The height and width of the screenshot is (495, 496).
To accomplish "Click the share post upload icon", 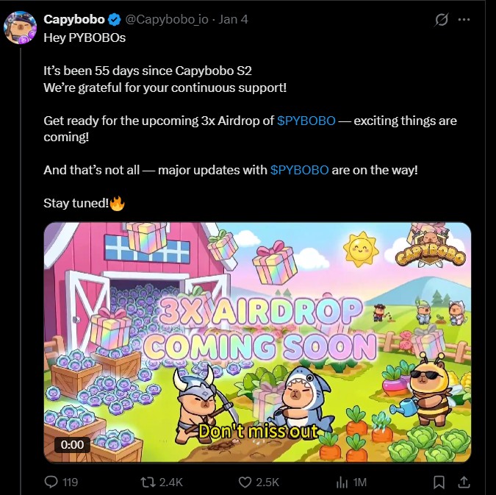I will click(x=464, y=482).
